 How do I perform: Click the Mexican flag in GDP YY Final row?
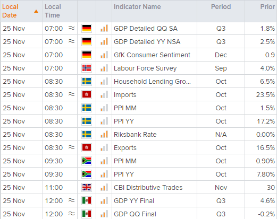(x=87, y=200)
